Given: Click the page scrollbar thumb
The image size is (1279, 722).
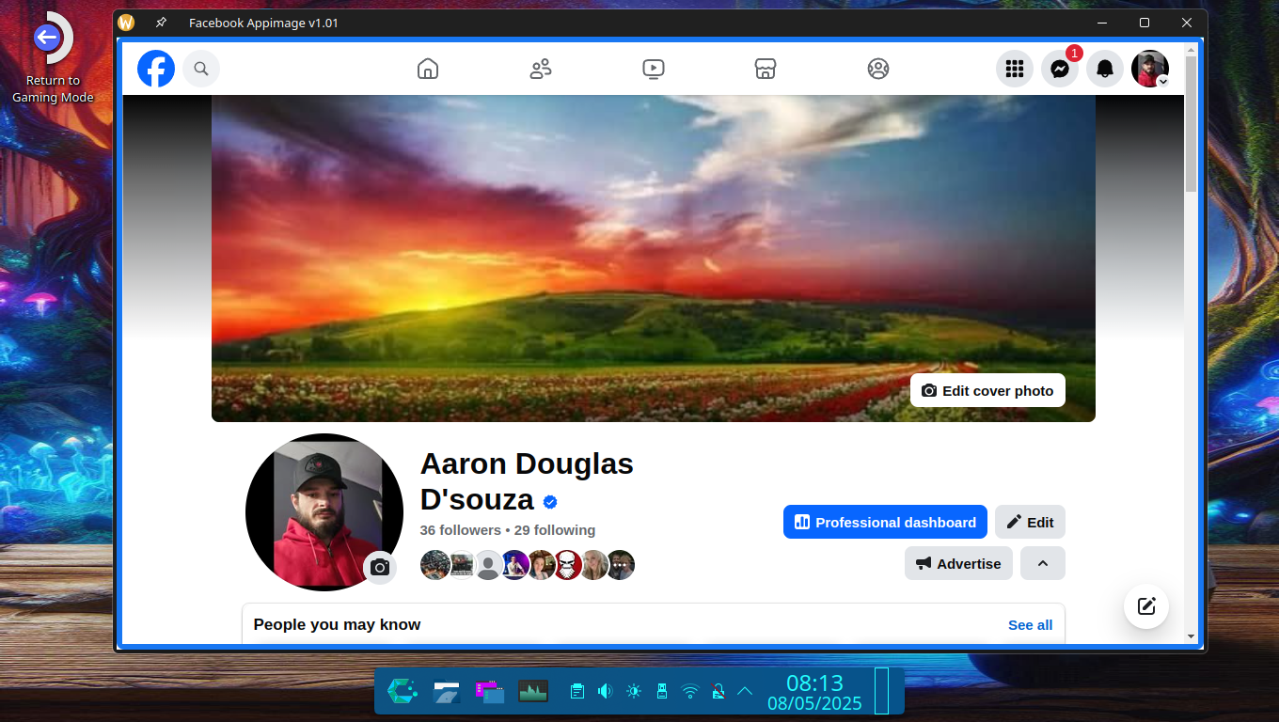Looking at the screenshot, I should tap(1191, 123).
